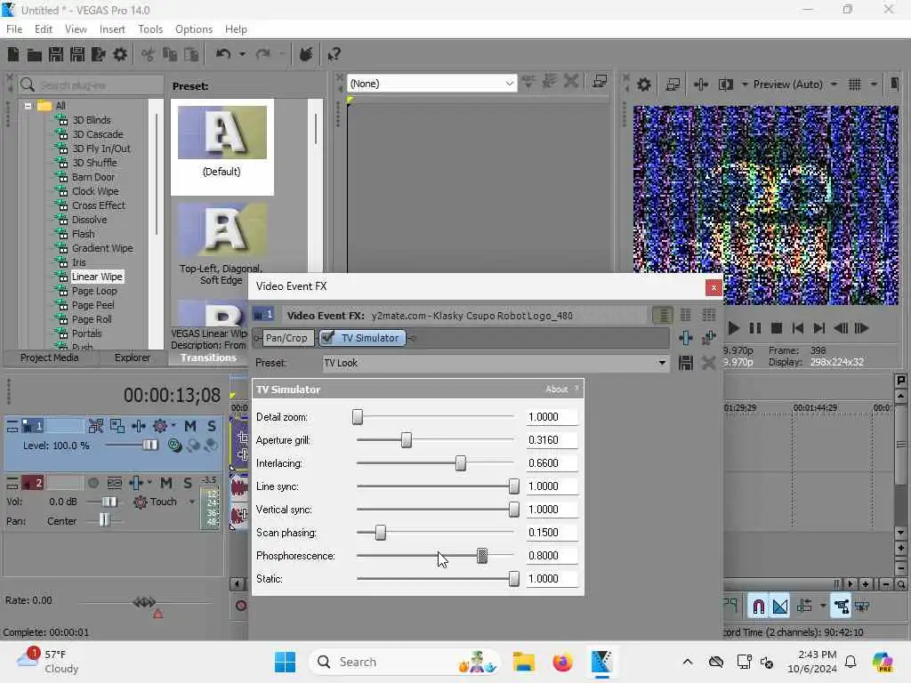The image size is (911, 683).
Task: Select the Dissolve transition
Action: click(x=90, y=220)
